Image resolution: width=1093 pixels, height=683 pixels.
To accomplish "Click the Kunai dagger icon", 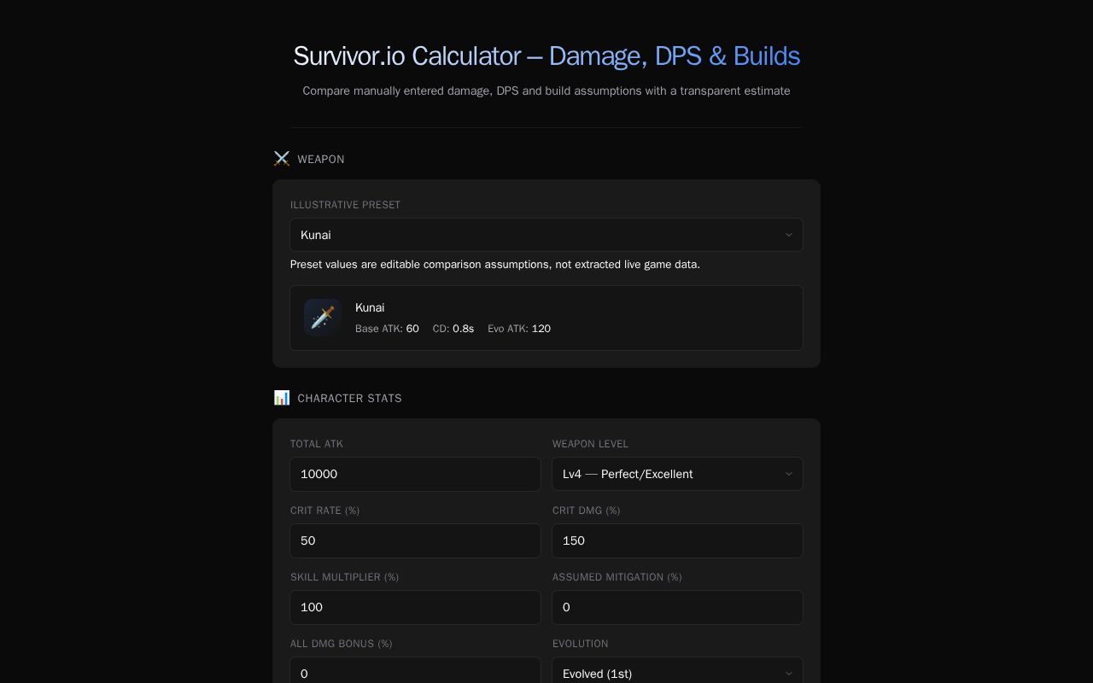I will 323,318.
